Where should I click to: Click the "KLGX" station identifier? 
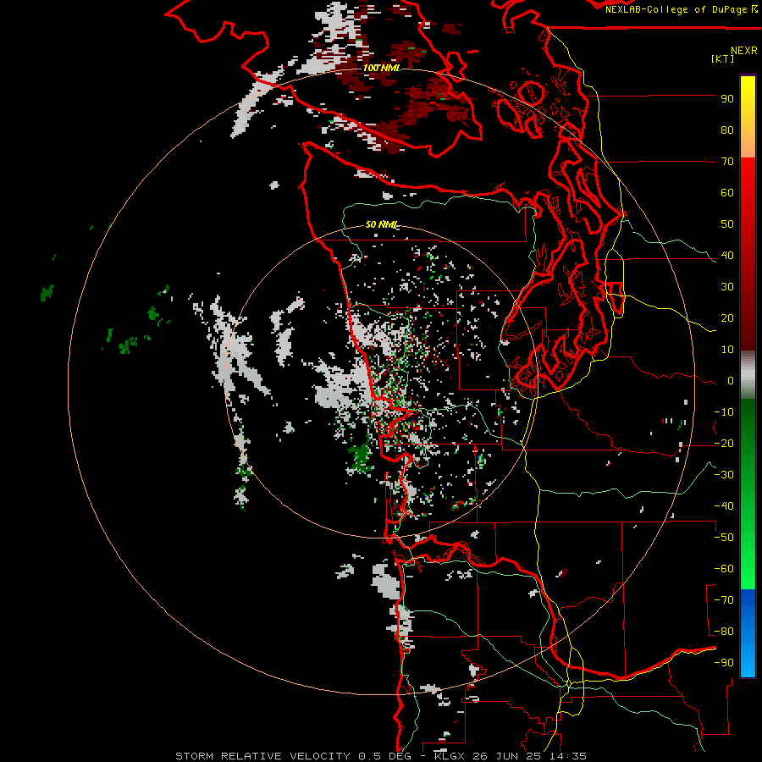click(x=450, y=756)
